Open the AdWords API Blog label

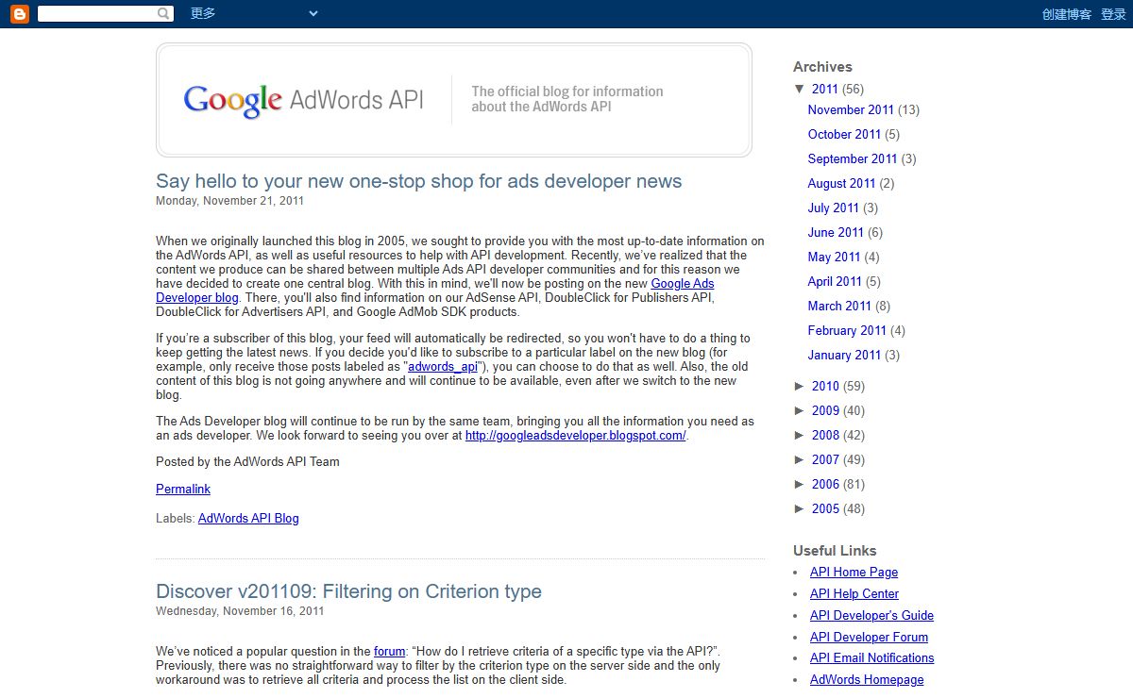coord(248,518)
